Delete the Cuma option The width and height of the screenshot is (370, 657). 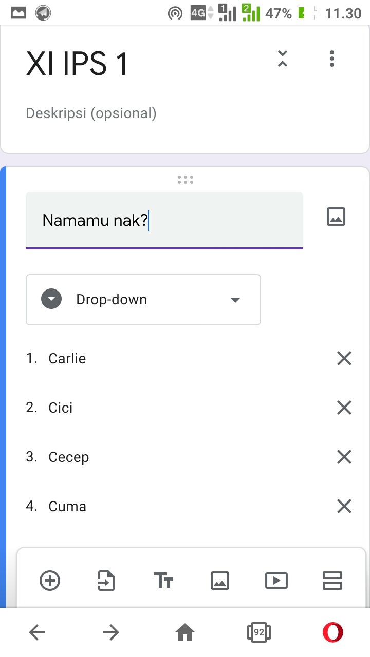coord(344,506)
